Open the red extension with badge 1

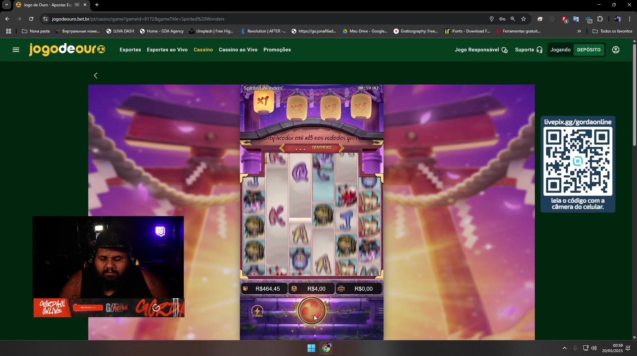pos(564,20)
